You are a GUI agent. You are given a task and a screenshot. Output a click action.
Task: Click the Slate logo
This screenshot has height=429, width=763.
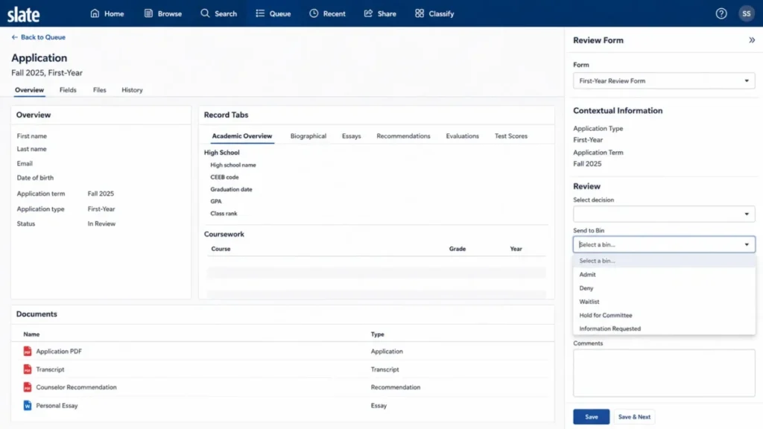[23, 15]
